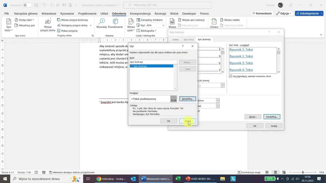The width and height of the screenshot is (326, 183).
Task: Click the Wyszukaj research icon in ribbon
Action: point(102,21)
